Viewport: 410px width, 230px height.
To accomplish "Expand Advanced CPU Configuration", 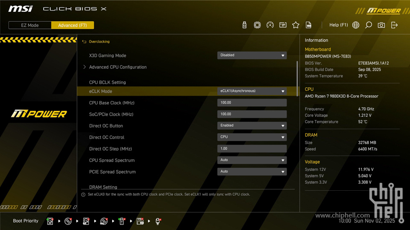I will [x=118, y=67].
